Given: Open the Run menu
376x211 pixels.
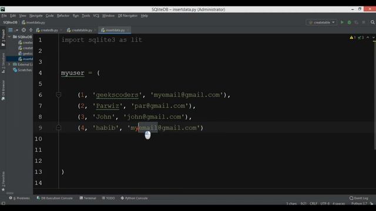Looking at the screenshot, I should (76, 16).
